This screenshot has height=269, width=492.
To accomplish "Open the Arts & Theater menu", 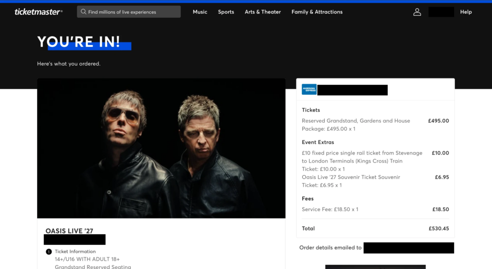I will (x=263, y=12).
